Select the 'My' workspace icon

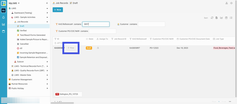(3, 11)
